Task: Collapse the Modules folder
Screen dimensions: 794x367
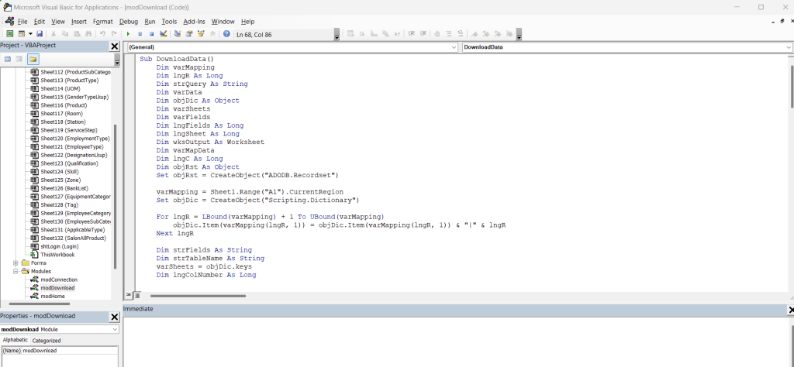Action: pos(16,271)
